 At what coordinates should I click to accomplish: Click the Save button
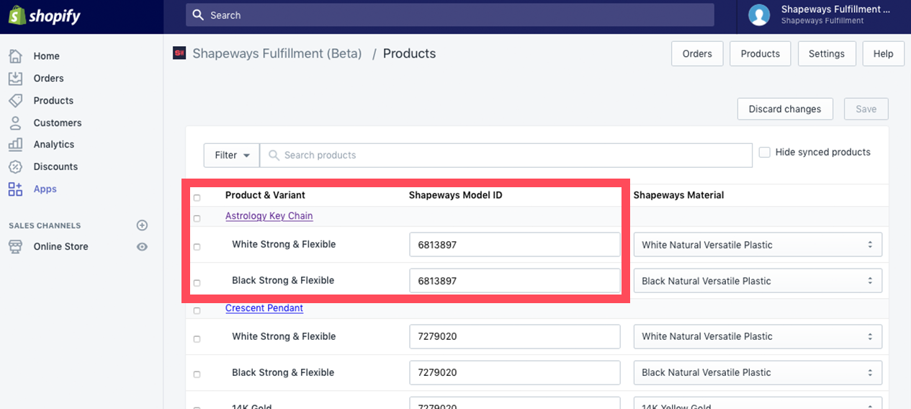tap(866, 109)
